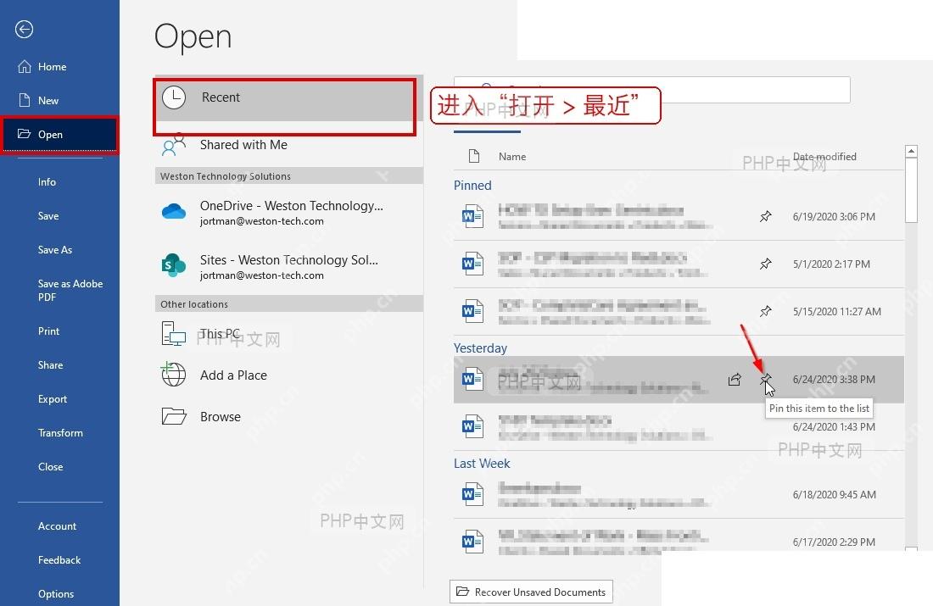Unpin the document dated 5/15/2020 11:27 AM
The image size is (933, 606).
click(765, 312)
